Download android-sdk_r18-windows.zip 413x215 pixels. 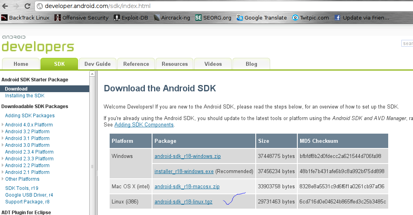pyautogui.click(x=188, y=156)
